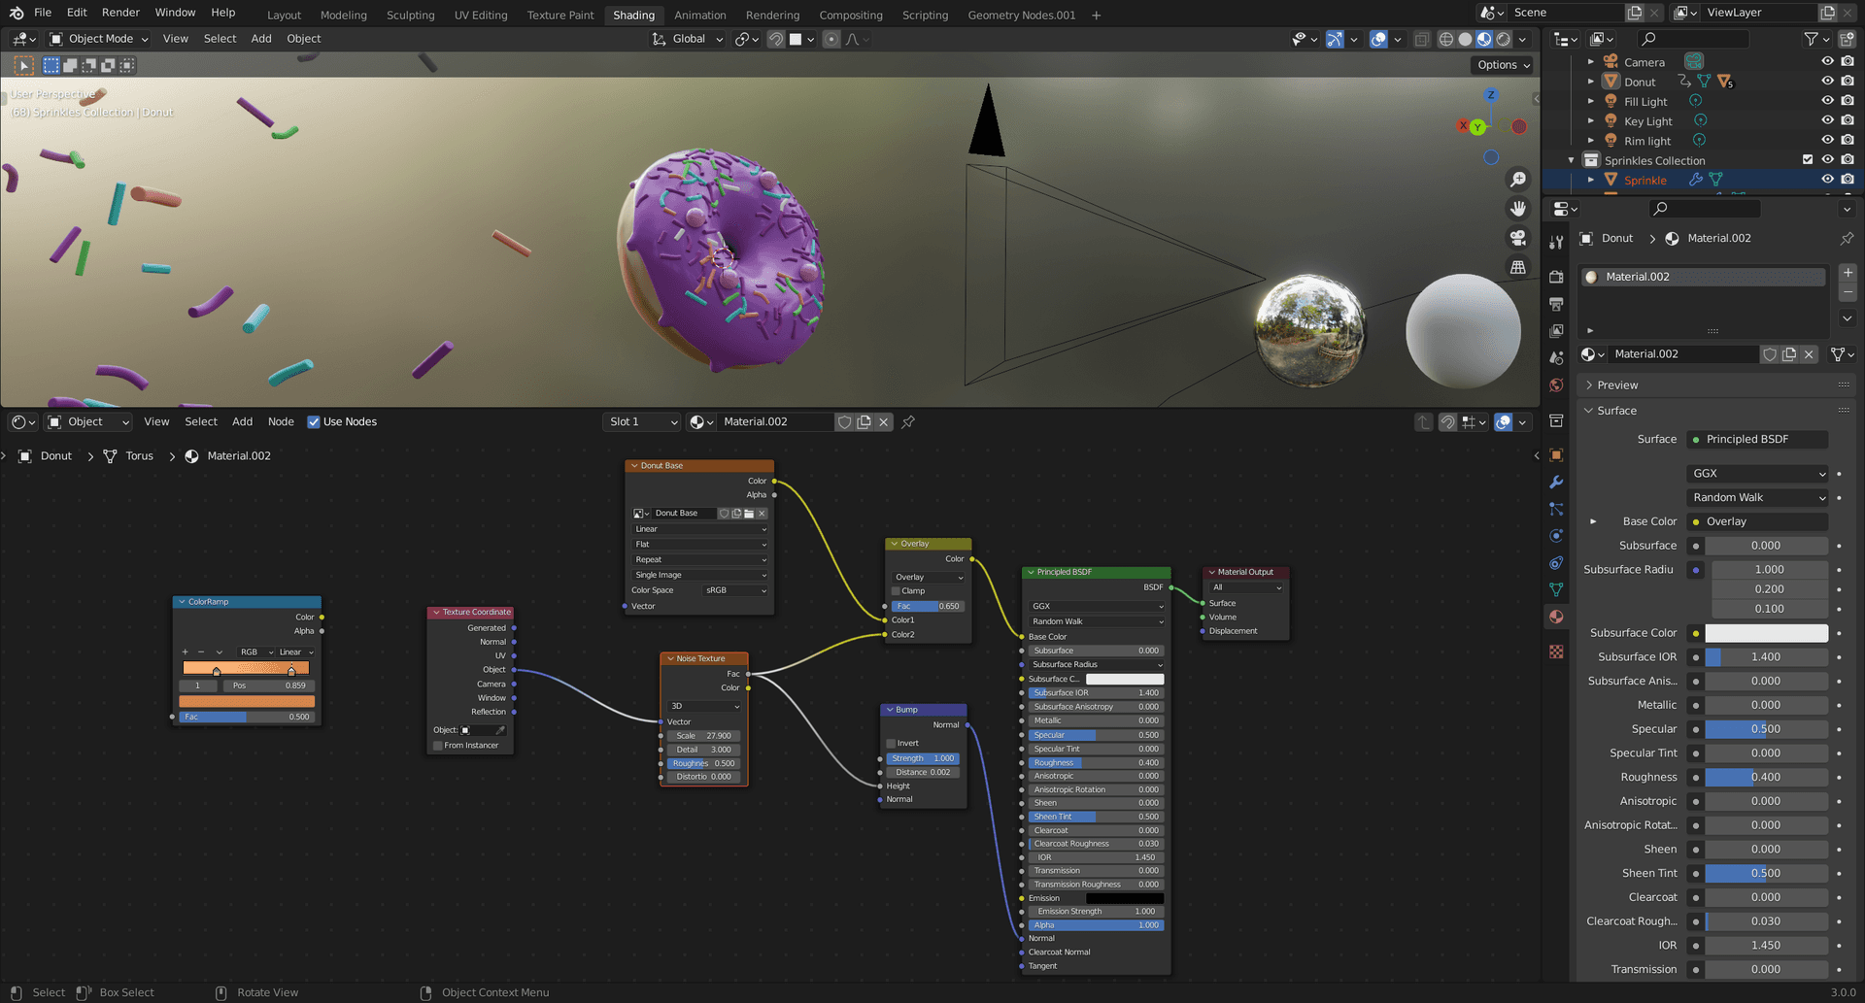Uncheck the Use Nodes checkbox
Screen dimensions: 1865x1003
click(x=314, y=421)
